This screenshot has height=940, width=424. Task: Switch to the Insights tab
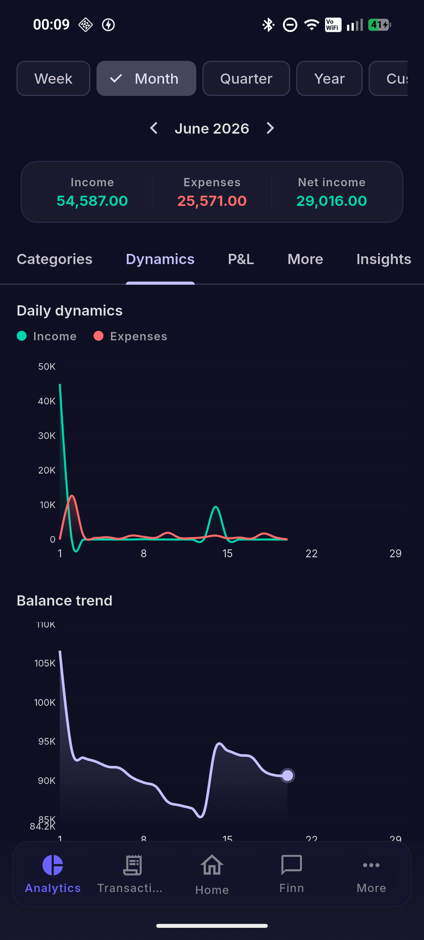click(x=384, y=259)
